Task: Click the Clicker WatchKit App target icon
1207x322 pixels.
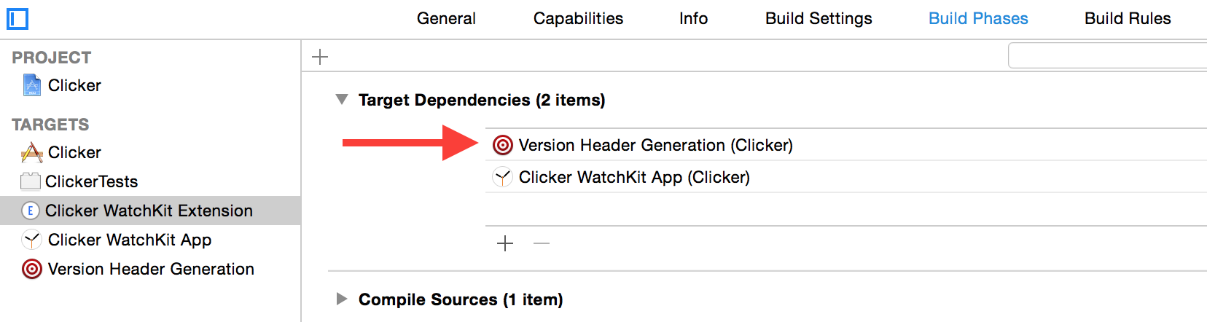Action: (x=32, y=240)
